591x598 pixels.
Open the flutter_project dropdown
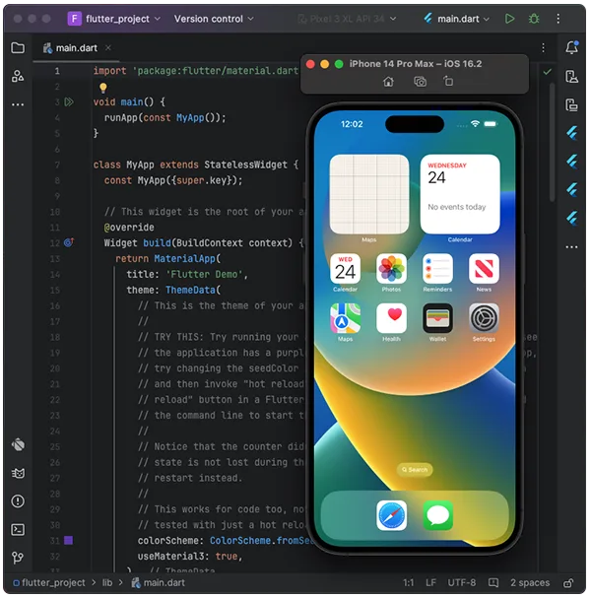pyautogui.click(x=114, y=19)
